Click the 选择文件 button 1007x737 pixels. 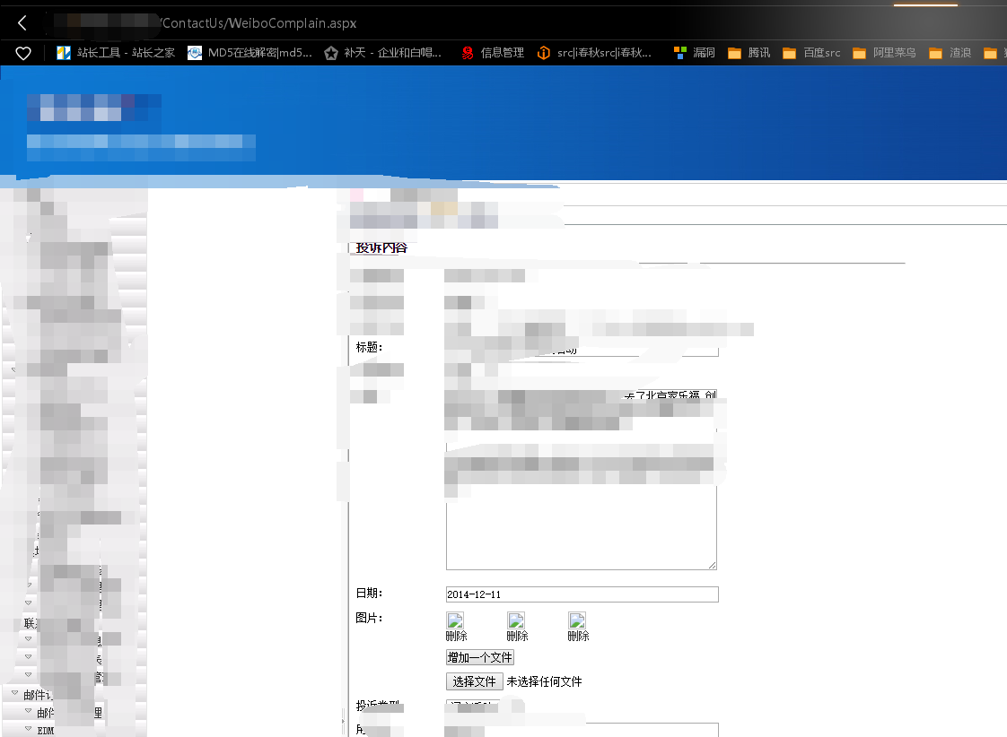(x=474, y=681)
